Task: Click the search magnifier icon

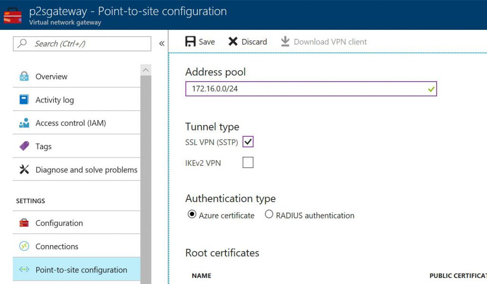Action: click(x=22, y=43)
